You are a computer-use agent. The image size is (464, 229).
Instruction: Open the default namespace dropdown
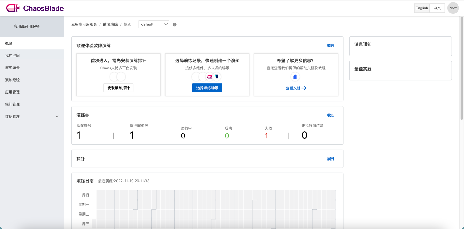(154, 24)
